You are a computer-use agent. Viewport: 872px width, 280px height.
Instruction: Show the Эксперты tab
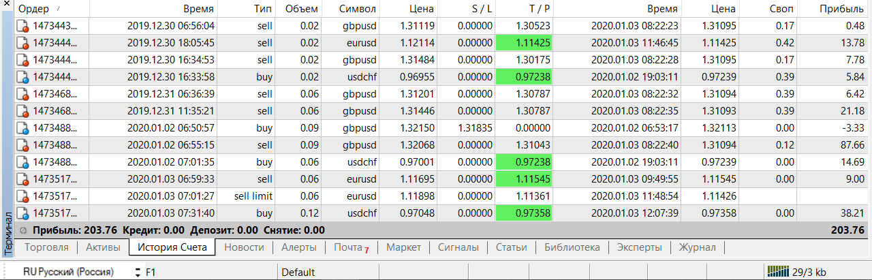pyautogui.click(x=639, y=247)
